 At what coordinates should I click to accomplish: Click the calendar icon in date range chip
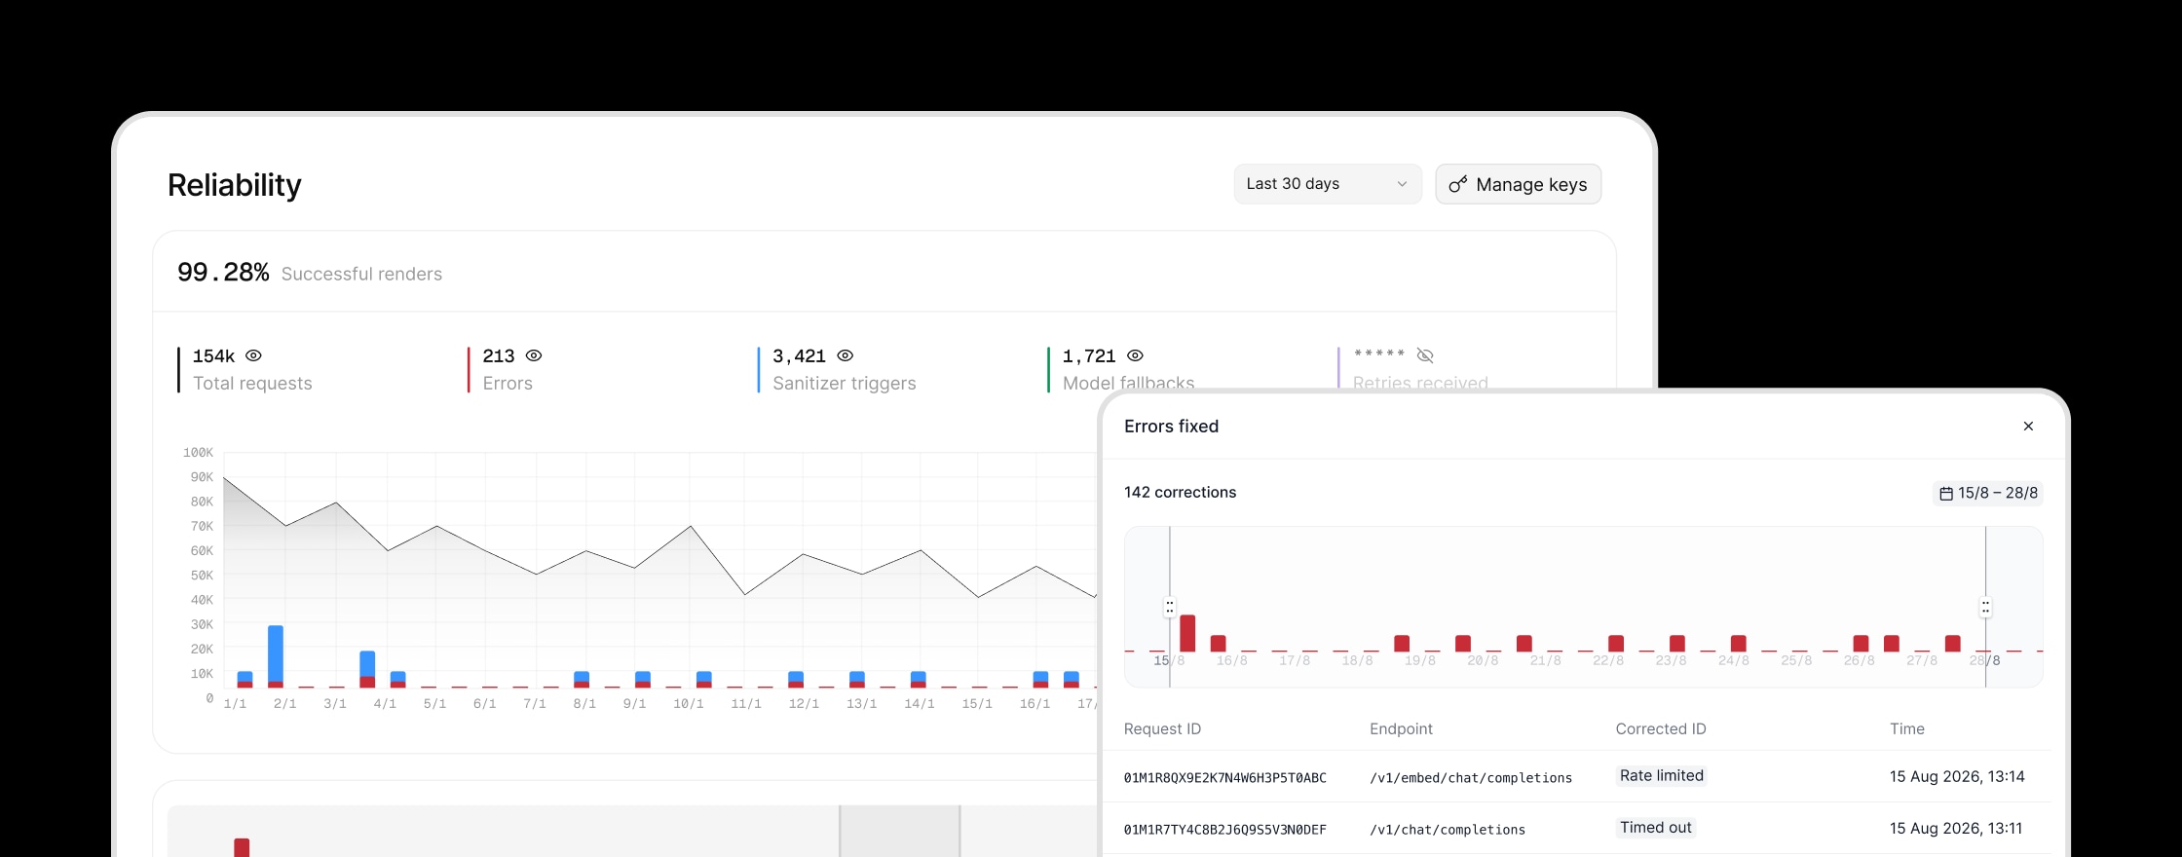pyautogui.click(x=1946, y=494)
